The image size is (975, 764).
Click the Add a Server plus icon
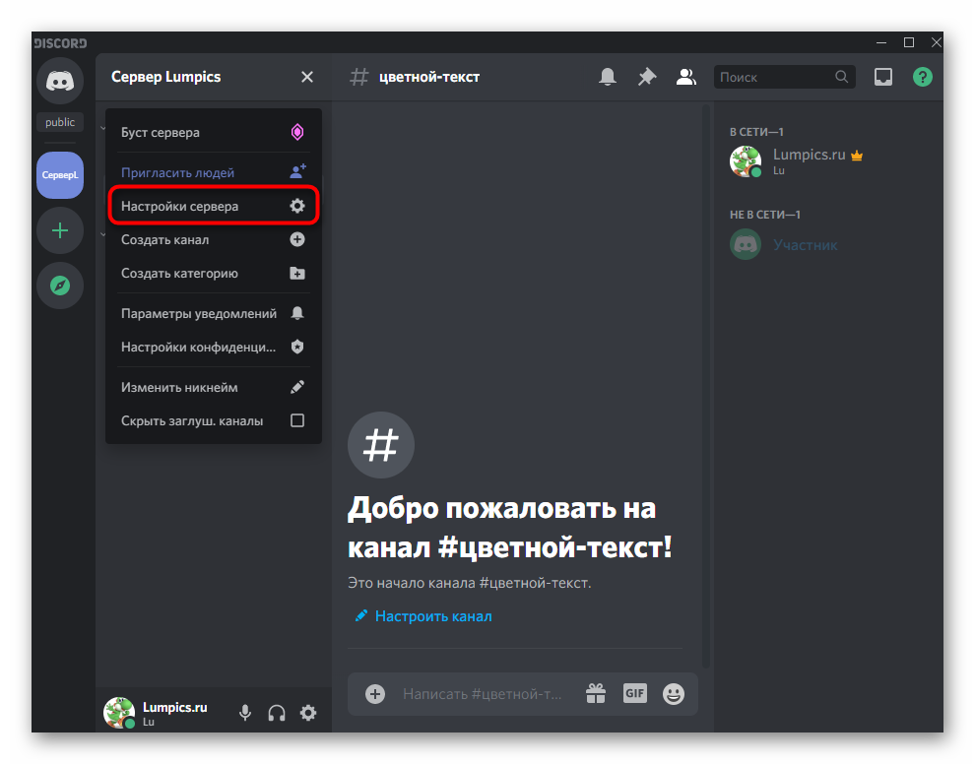pyautogui.click(x=60, y=230)
